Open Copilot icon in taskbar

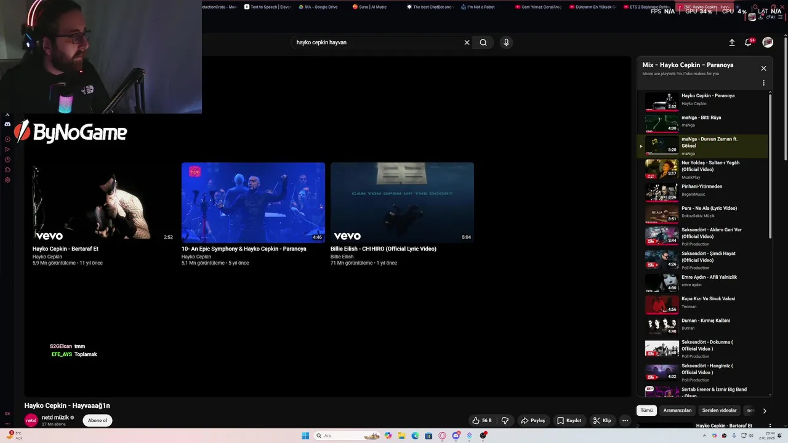[x=388, y=436]
